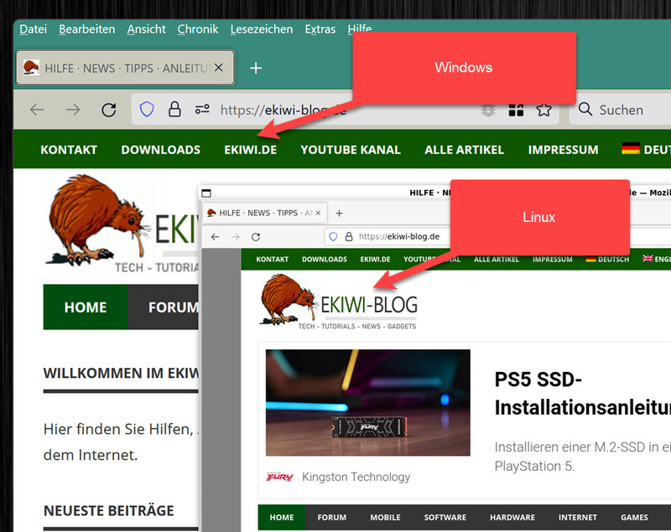Switch to DEUTSCH in the Linux window
The image size is (671, 532).
coord(607,259)
